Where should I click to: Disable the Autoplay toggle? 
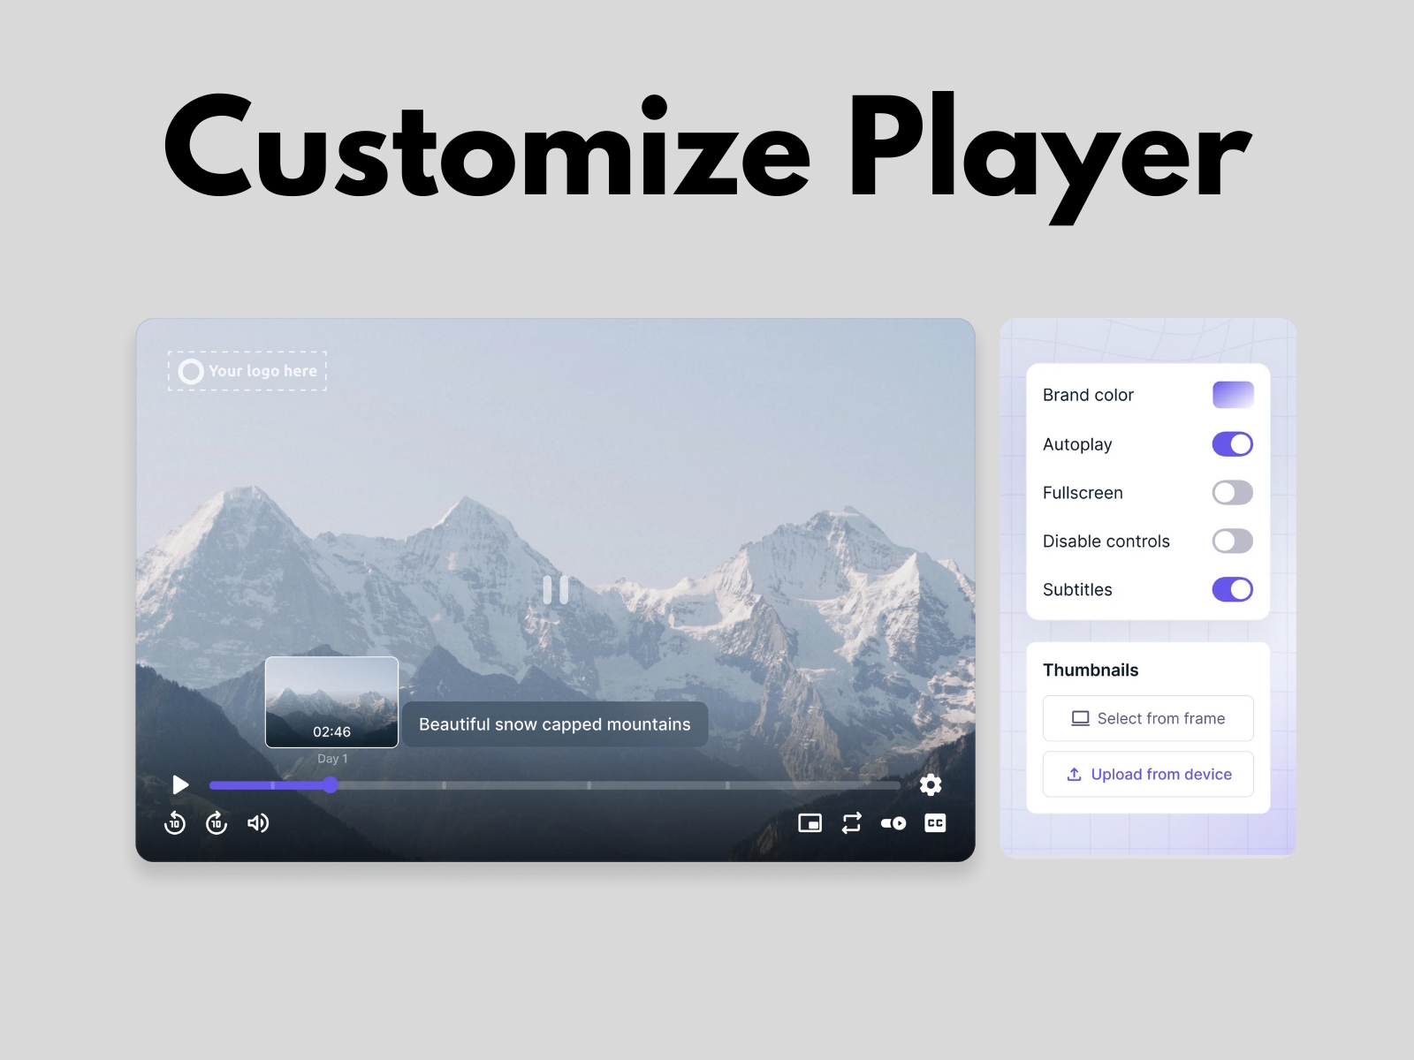click(1232, 444)
